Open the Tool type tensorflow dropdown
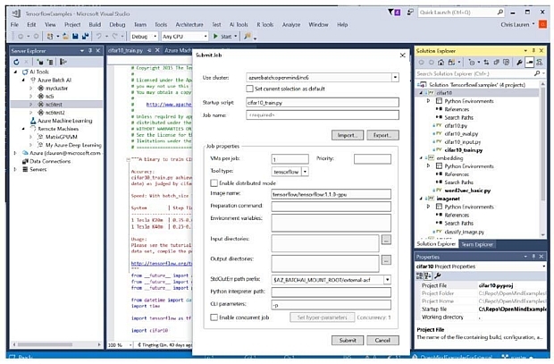 [306, 170]
